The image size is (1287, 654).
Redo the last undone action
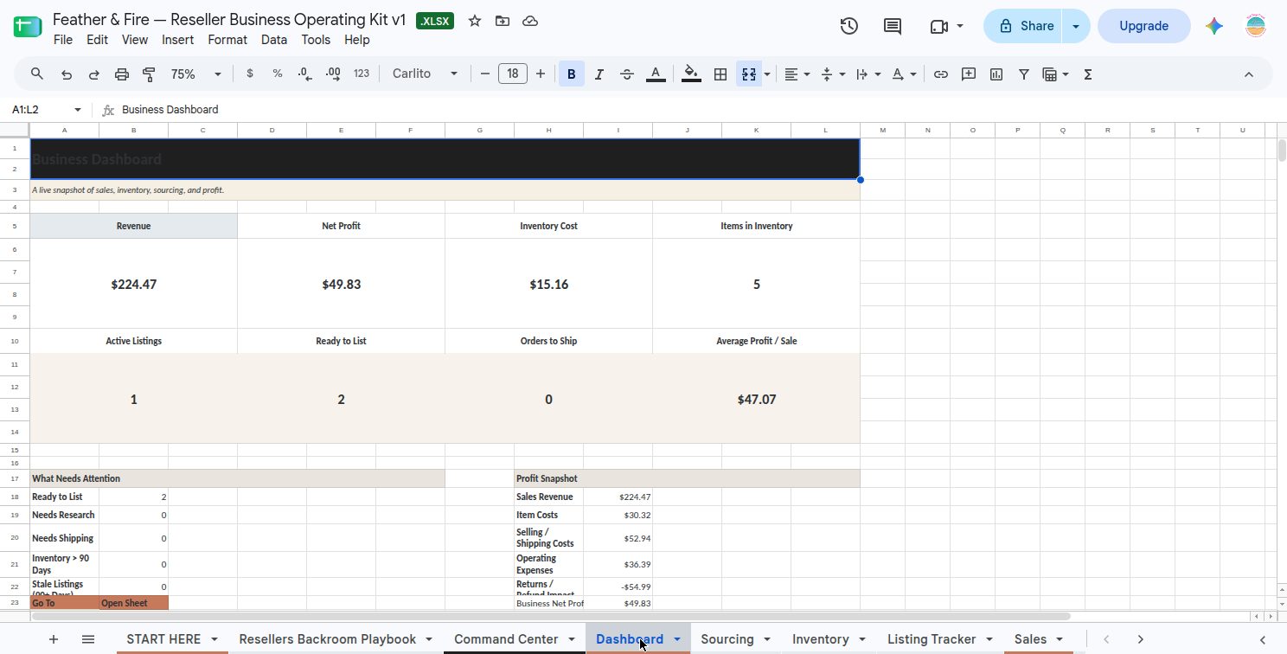click(x=94, y=74)
